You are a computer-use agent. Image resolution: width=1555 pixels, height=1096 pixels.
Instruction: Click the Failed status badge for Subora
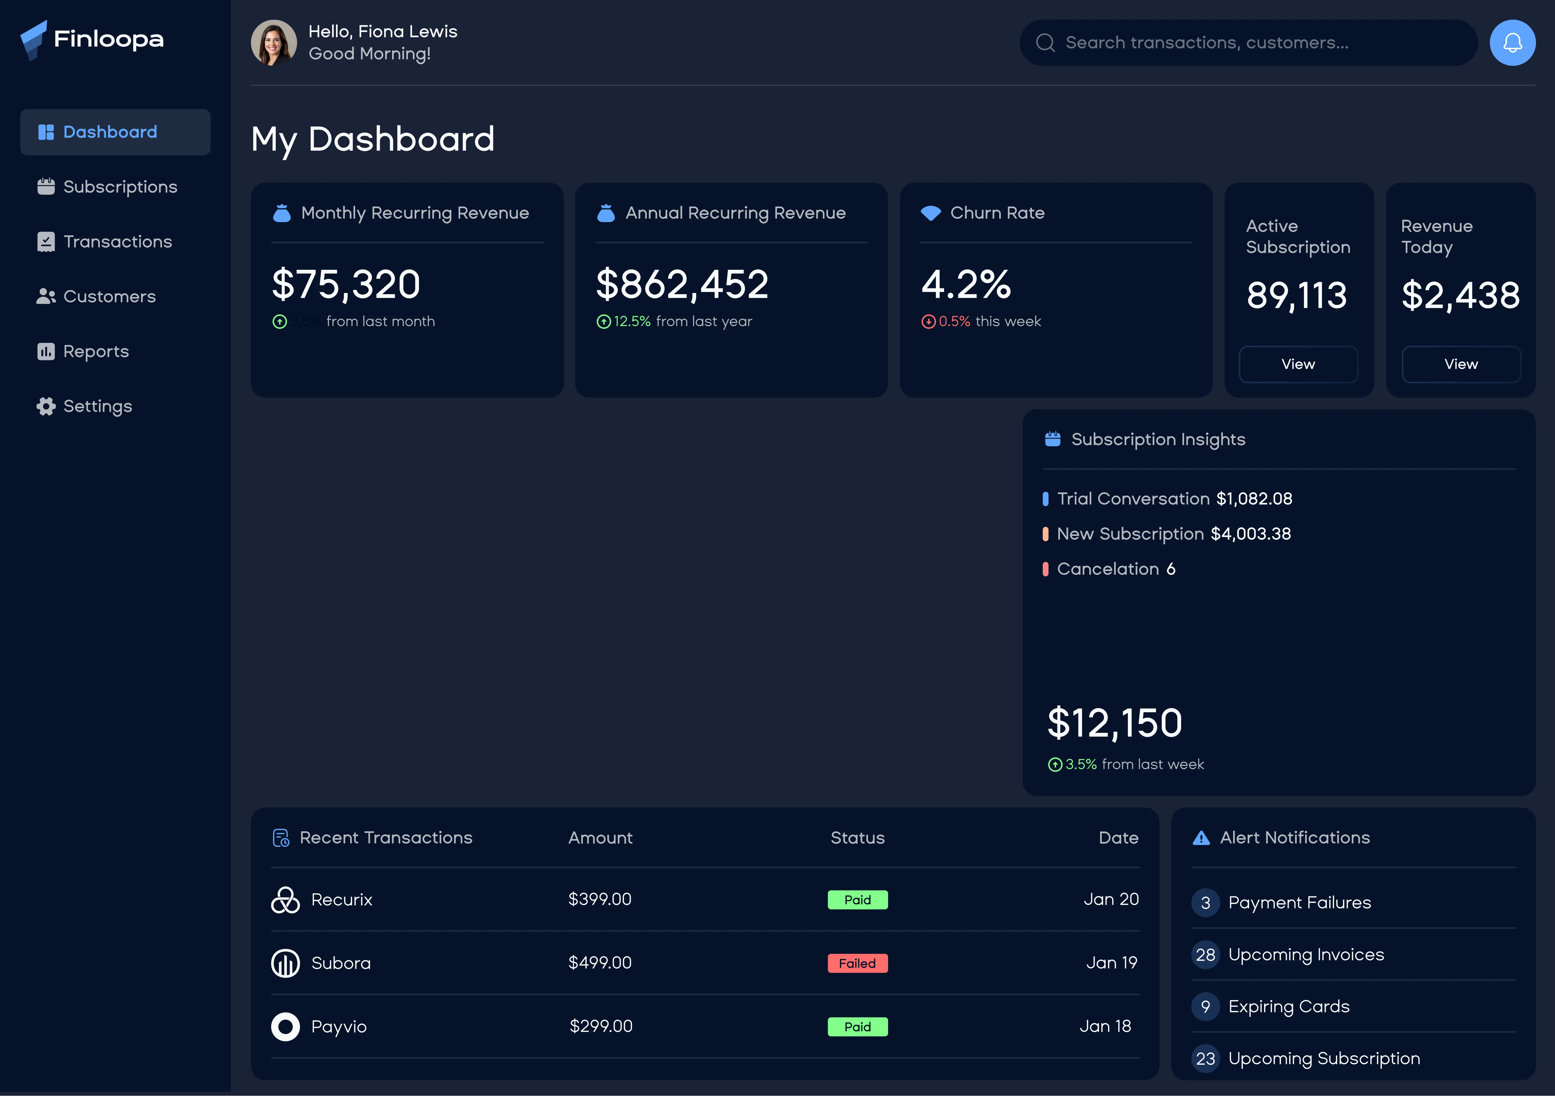point(857,963)
